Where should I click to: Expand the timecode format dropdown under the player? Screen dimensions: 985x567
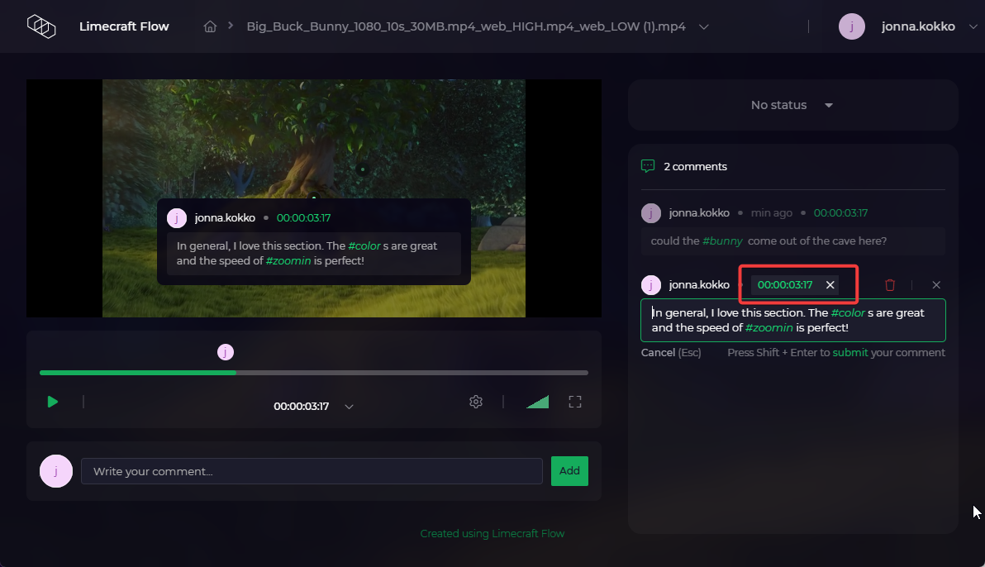pyautogui.click(x=350, y=407)
